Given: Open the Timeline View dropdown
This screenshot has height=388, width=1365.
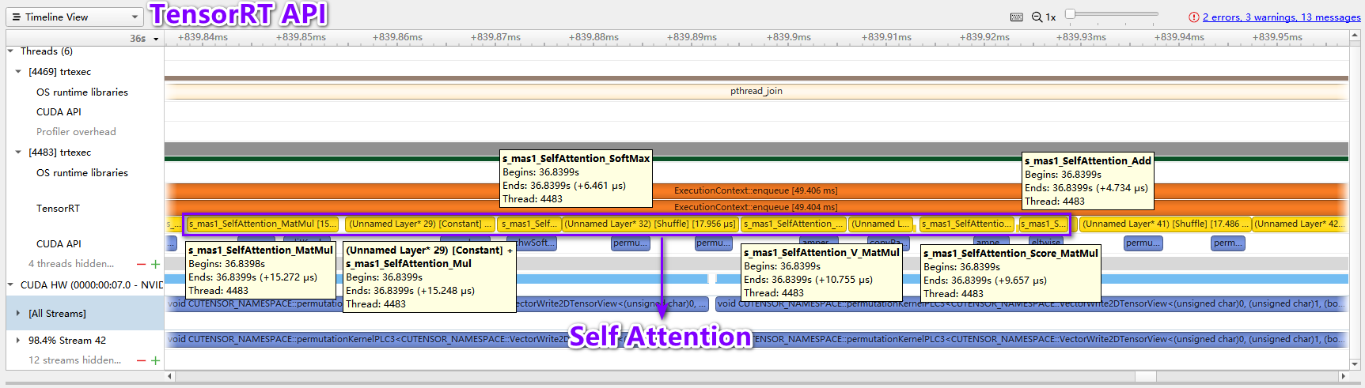Looking at the screenshot, I should pos(75,17).
